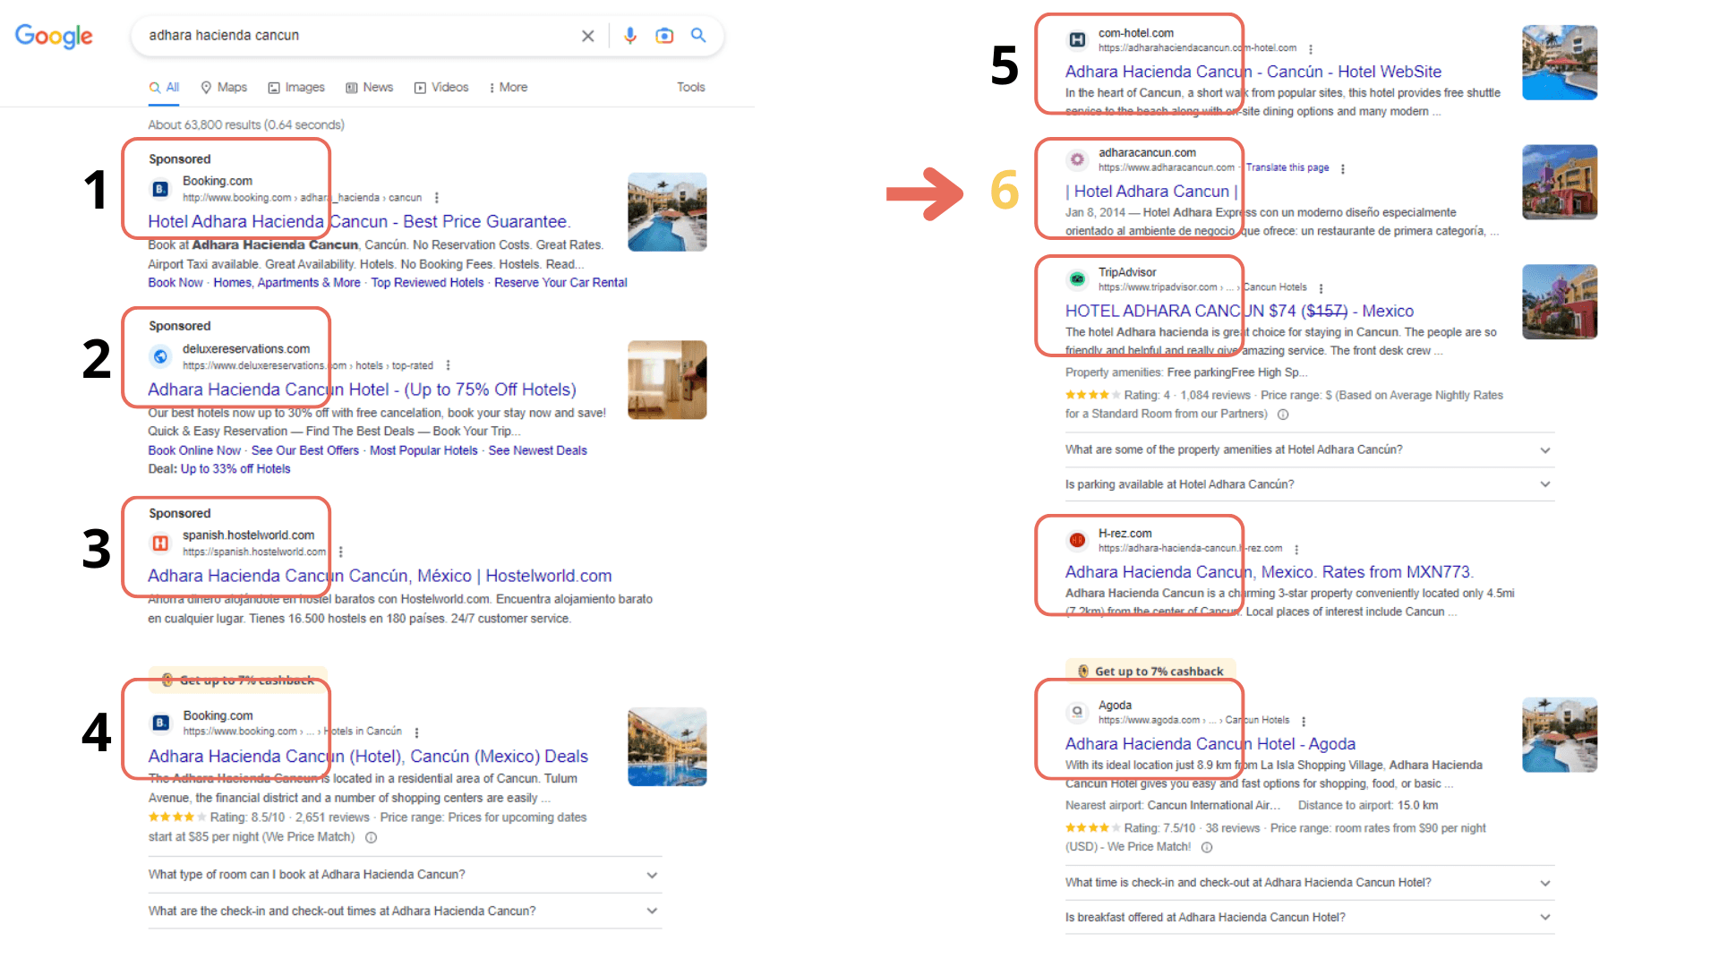Open options for H-rez.com result

click(1296, 549)
